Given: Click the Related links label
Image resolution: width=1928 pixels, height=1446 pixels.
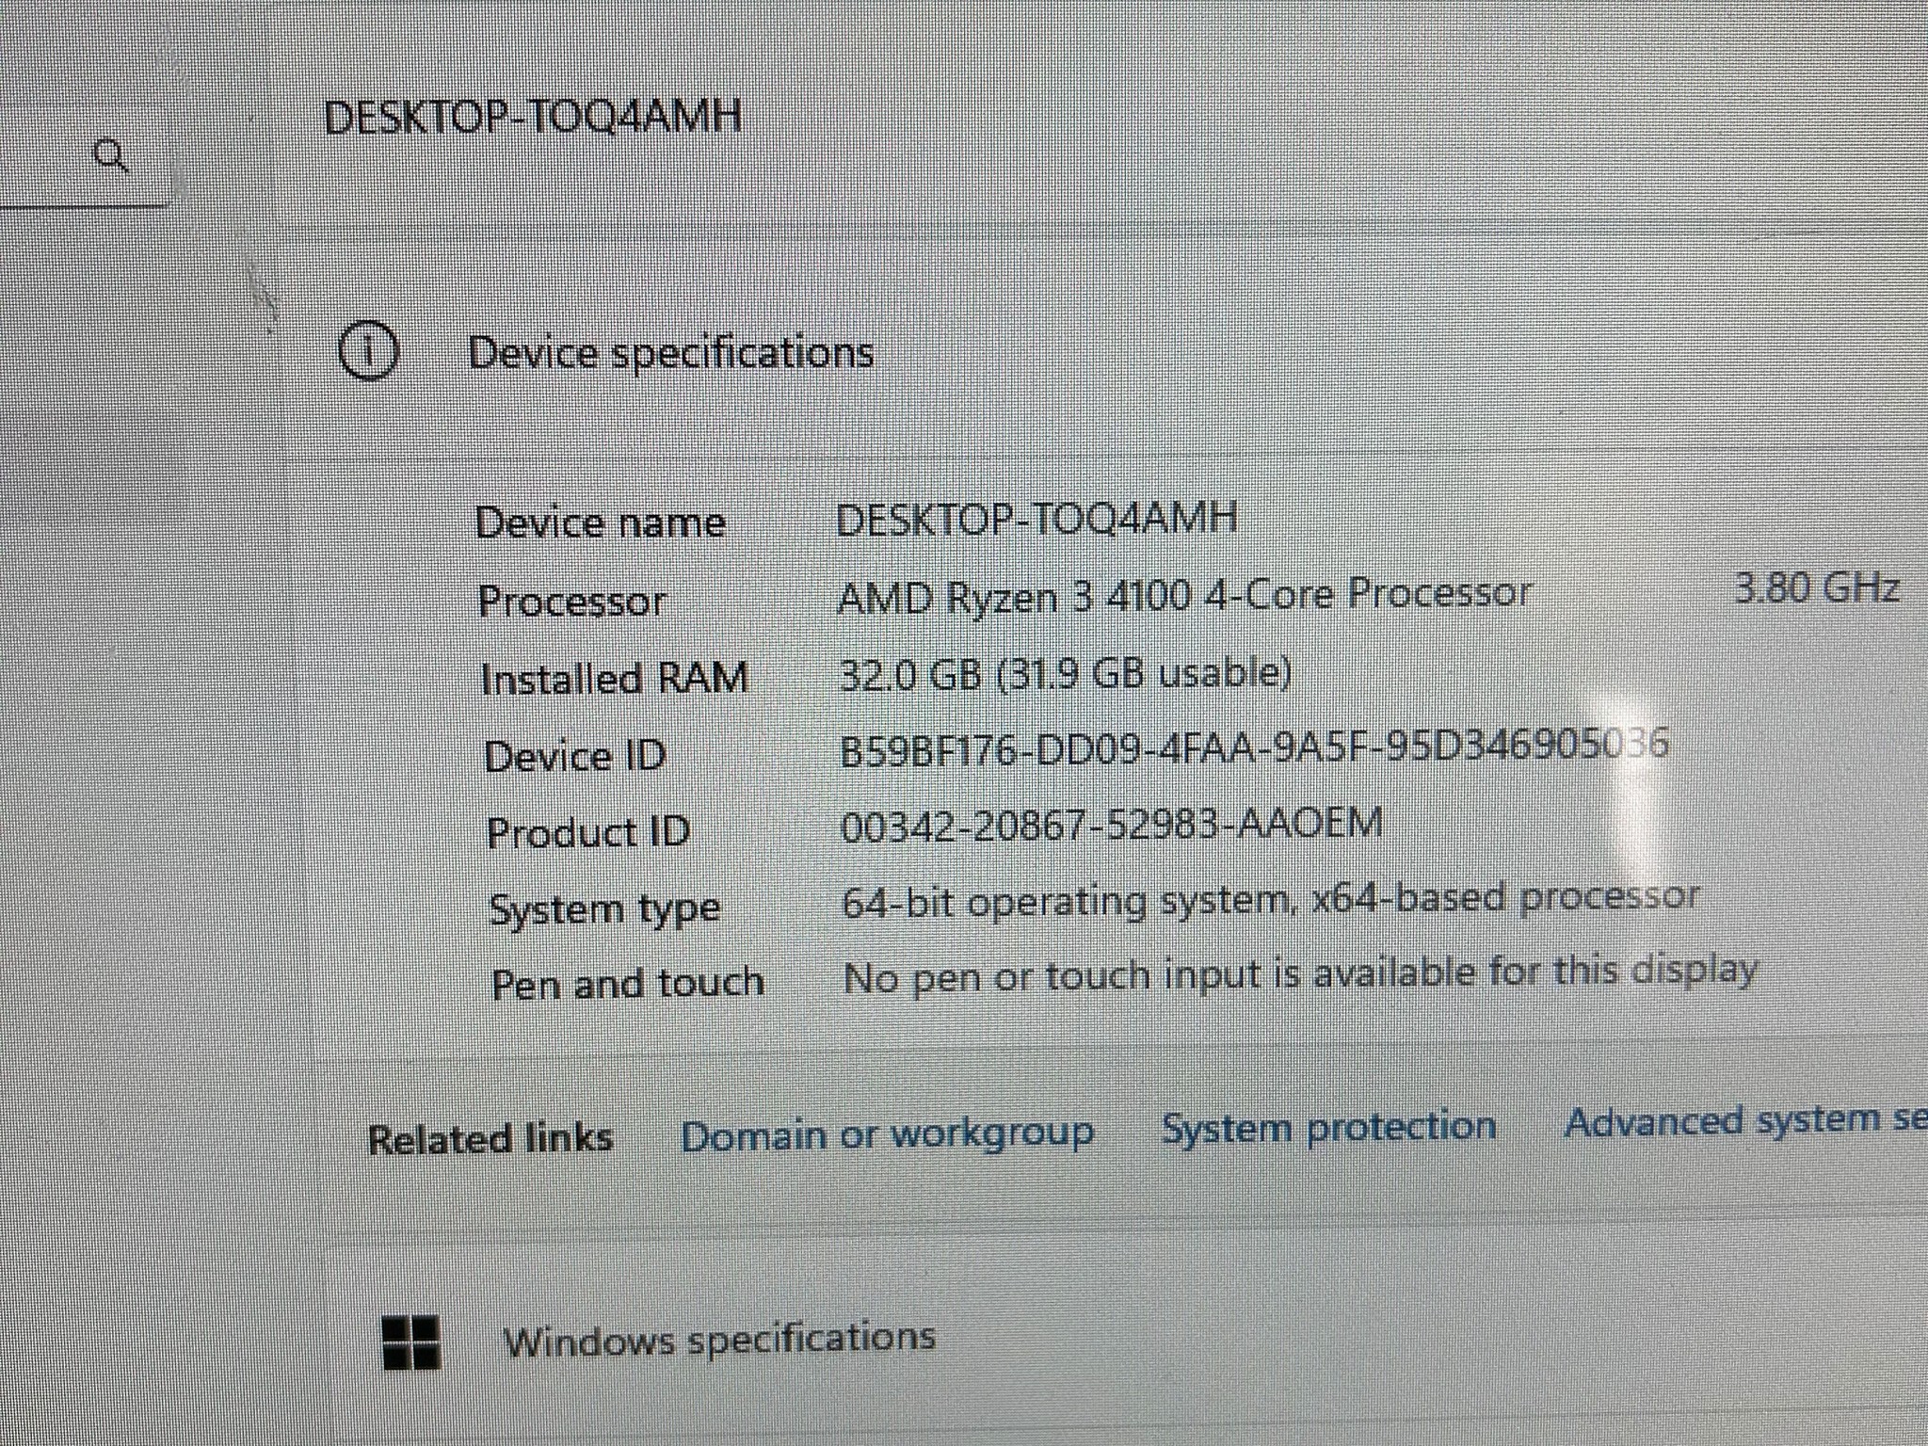Looking at the screenshot, I should tap(490, 1139).
